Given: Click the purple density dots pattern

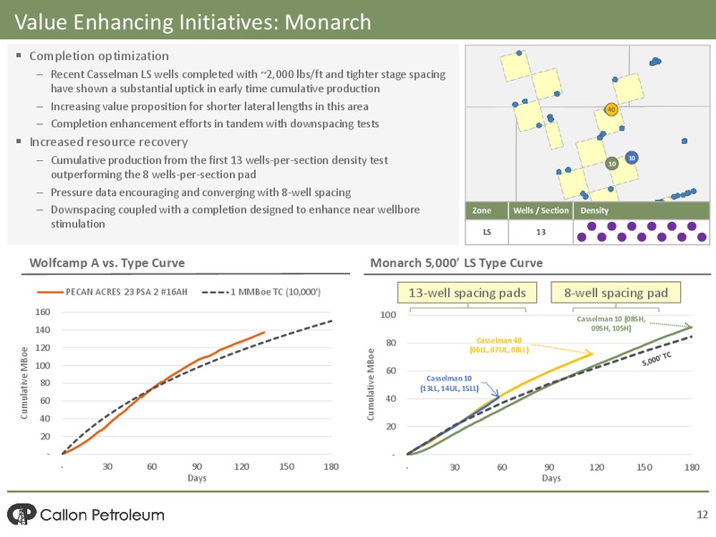Looking at the screenshot, I should coord(642,232).
